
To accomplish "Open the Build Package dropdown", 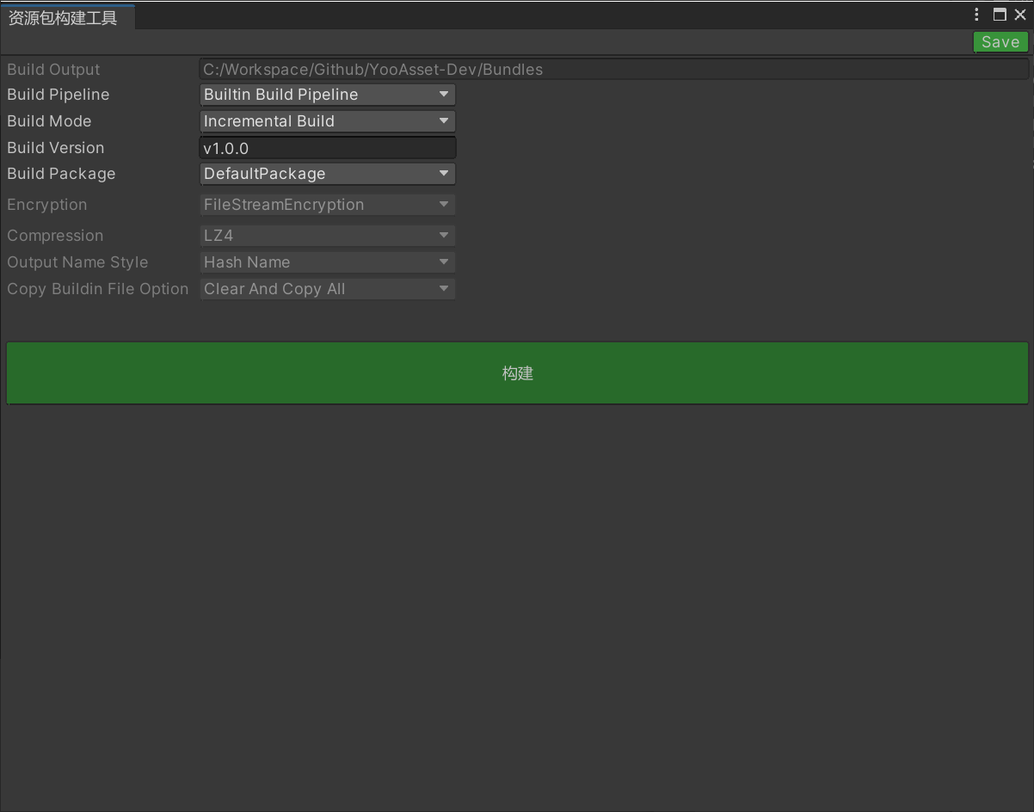I will click(x=328, y=174).
